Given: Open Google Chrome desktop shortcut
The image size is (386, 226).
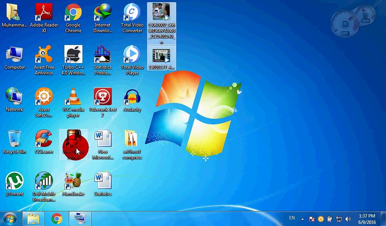Looking at the screenshot, I should pos(73,18).
